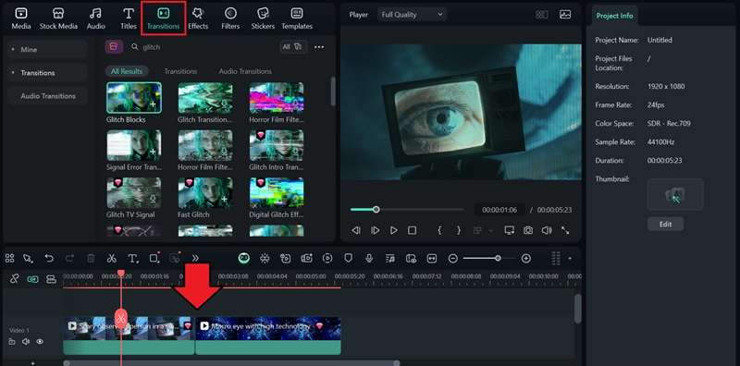Click the timeline layout grid icon
Image resolution: width=740 pixels, height=366 pixels.
10,258
